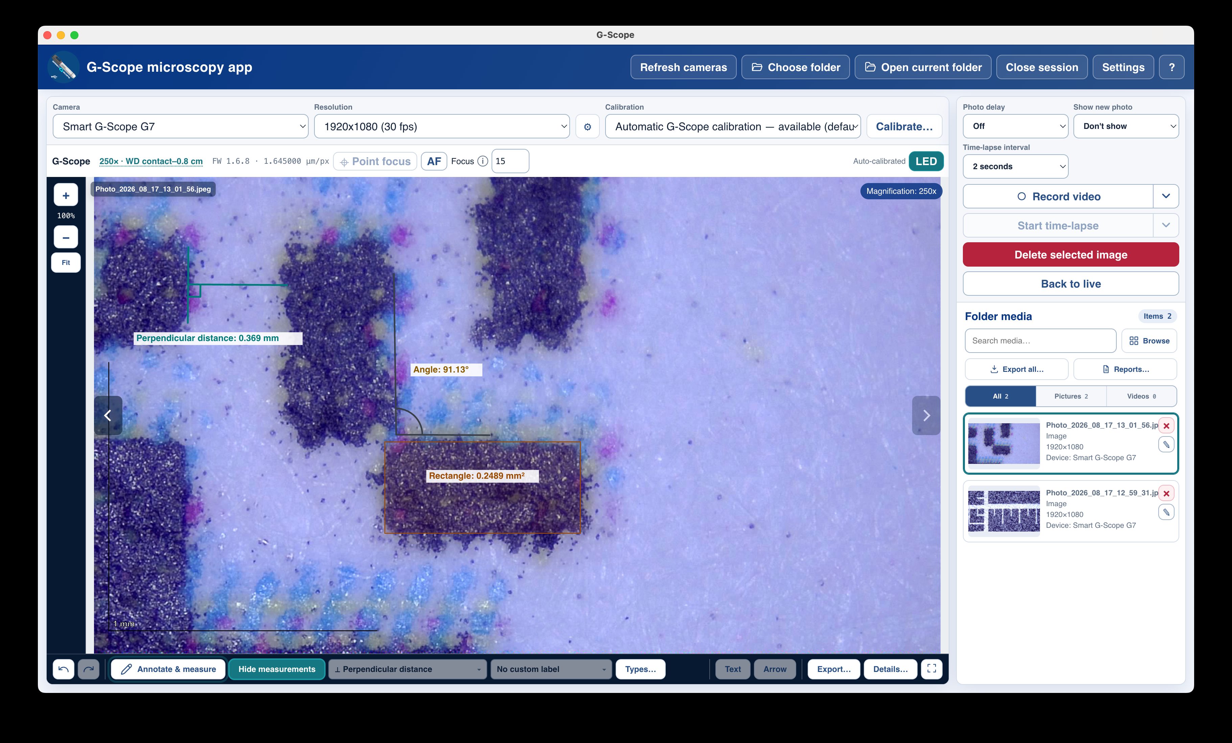Select the All media tab
Screen dimensions: 1232x743
click(x=1000, y=396)
